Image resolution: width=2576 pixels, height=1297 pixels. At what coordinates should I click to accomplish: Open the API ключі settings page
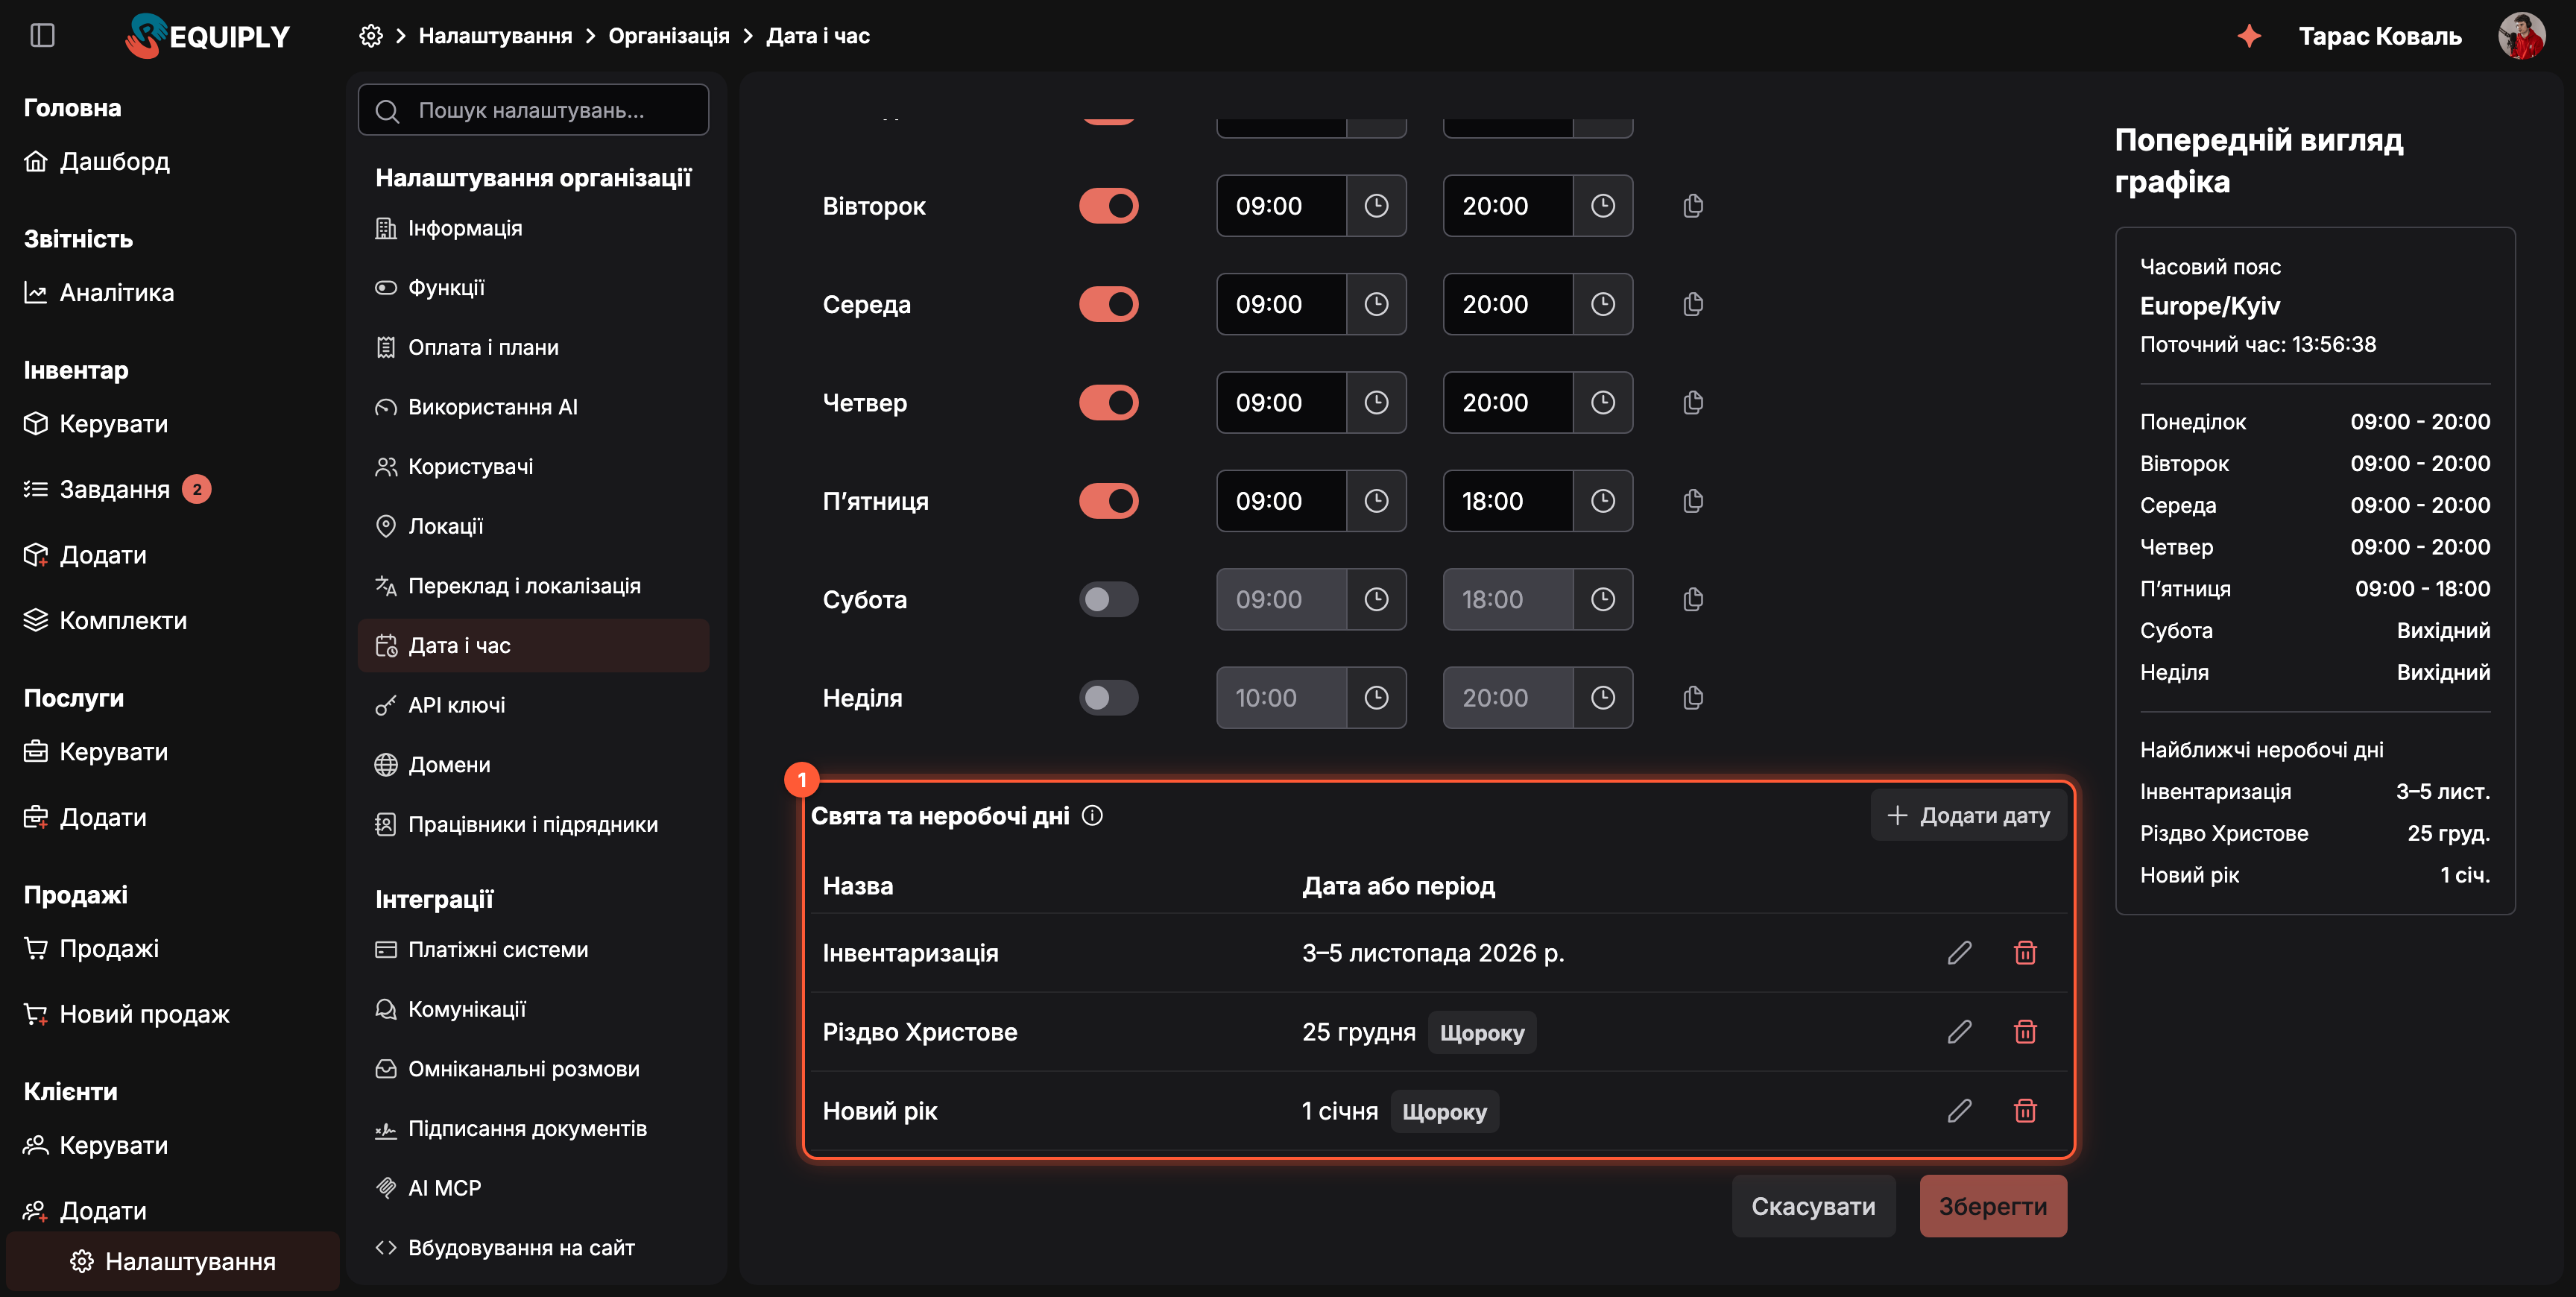[533, 705]
